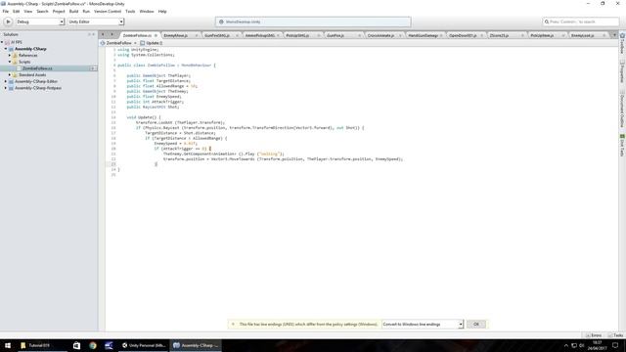Open the ZombieFollow class breadcrumb dropdown
Viewport: 626px width, 352px height.
click(x=118, y=43)
